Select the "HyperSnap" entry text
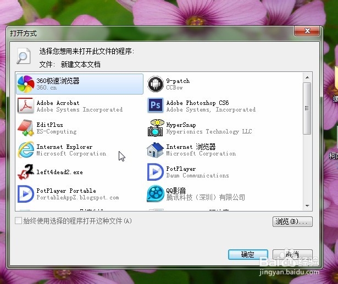Image resolution: width=338 pixels, height=284 pixels. click(x=181, y=125)
